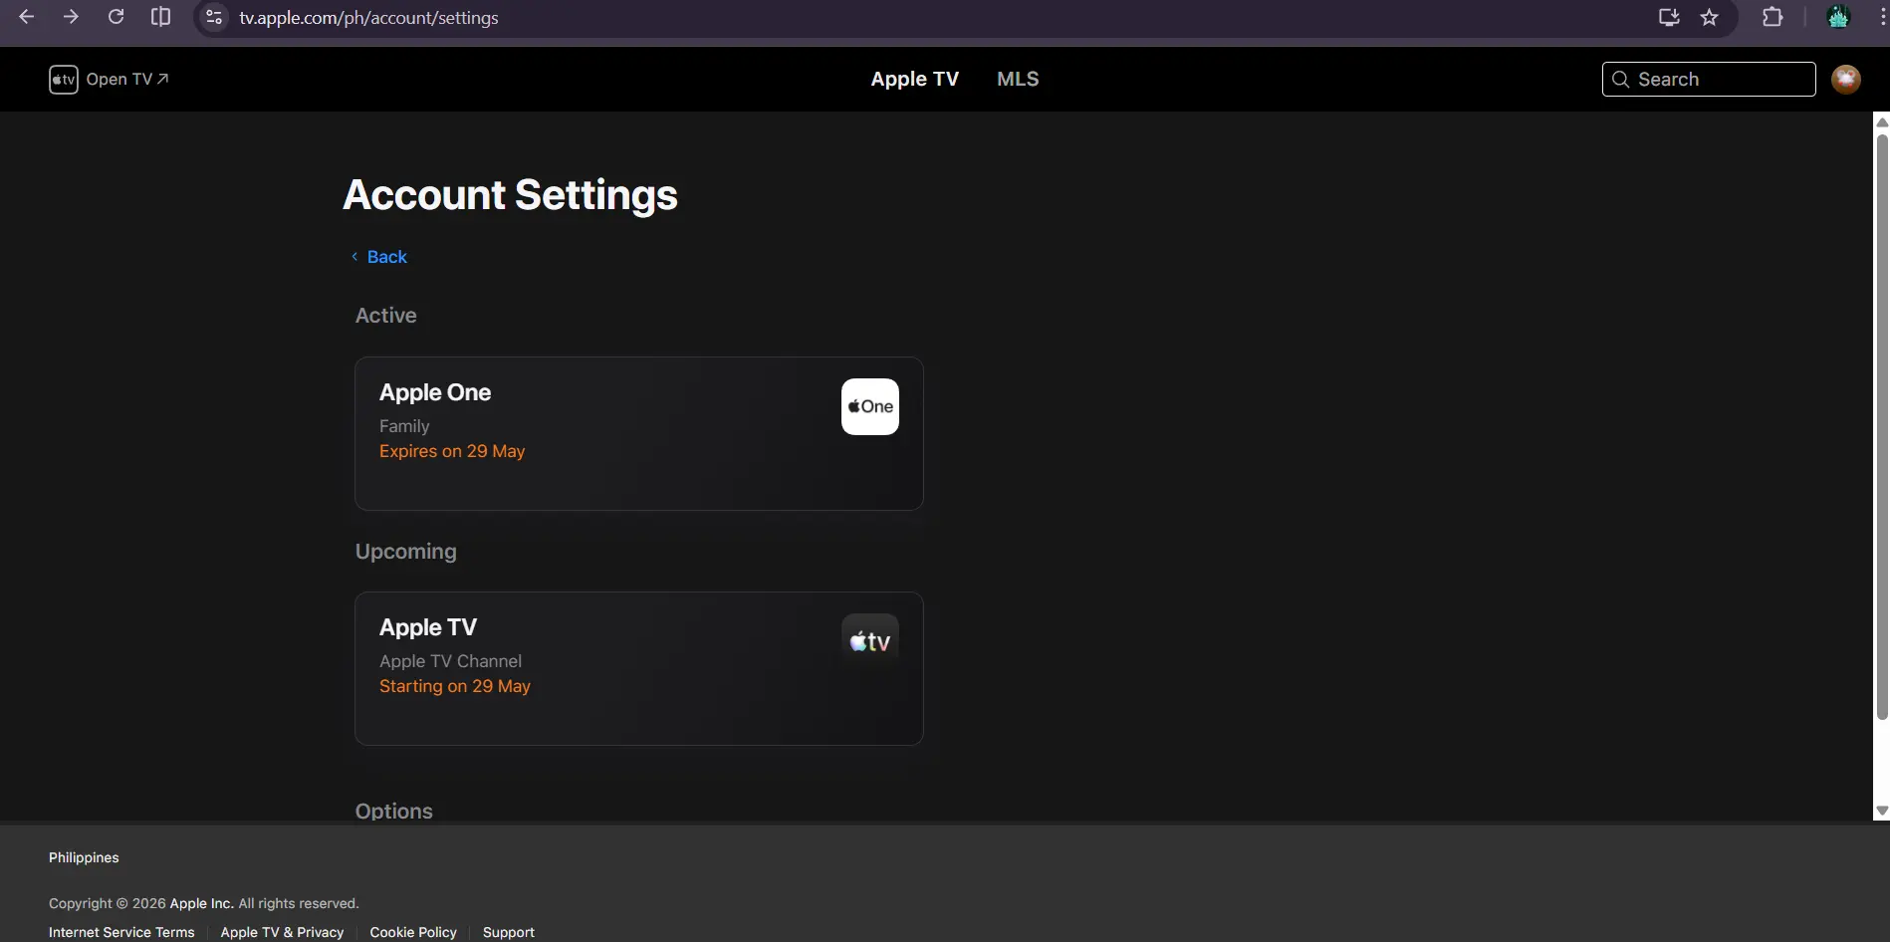Click the Back link

(379, 257)
